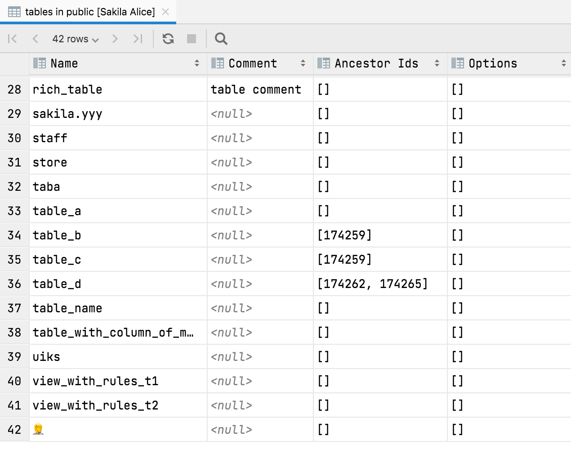Sort by Ancestor Ids column arrows
The height and width of the screenshot is (450, 571).
click(437, 63)
